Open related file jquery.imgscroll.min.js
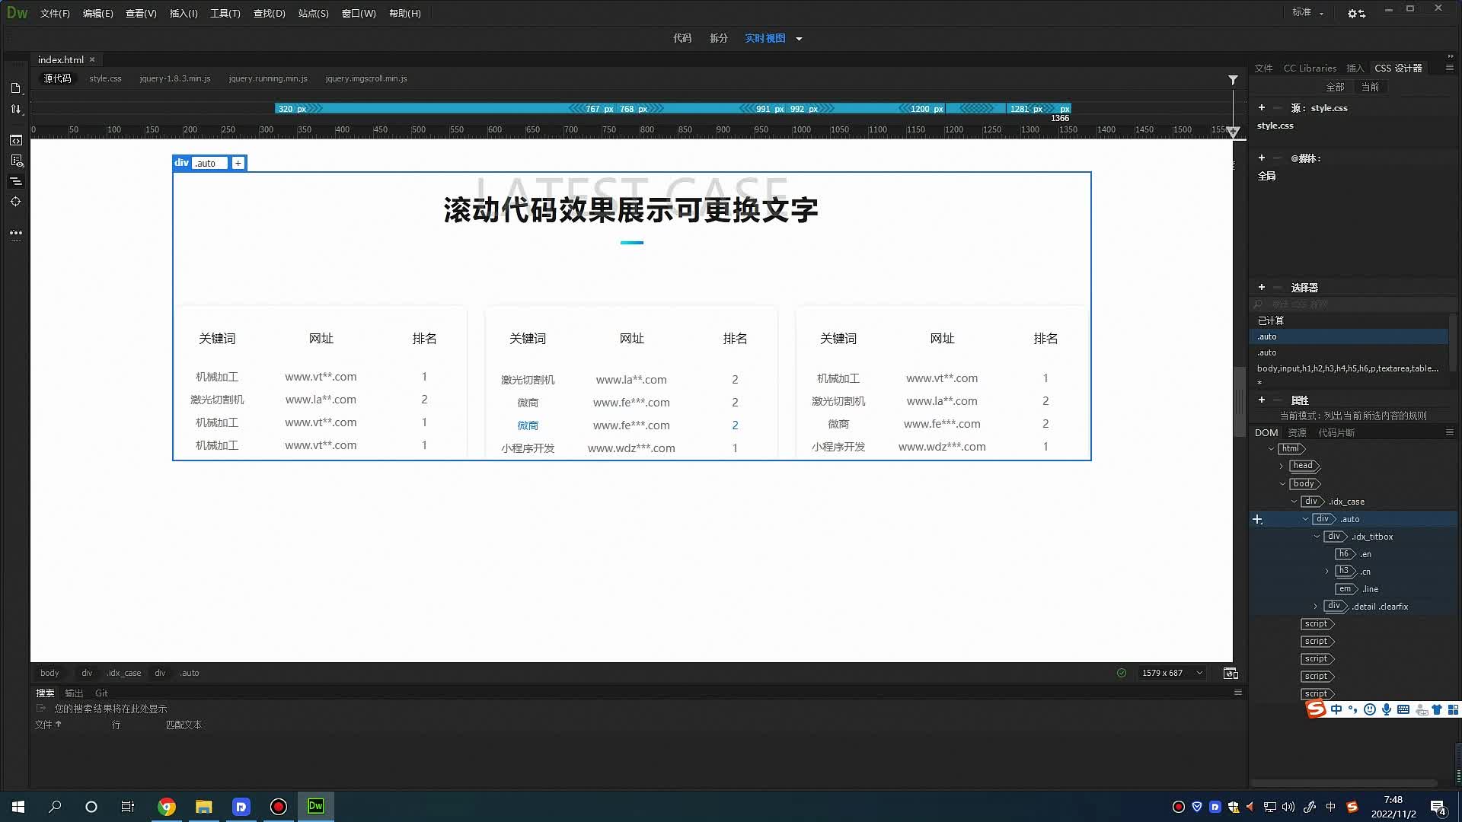 click(366, 78)
